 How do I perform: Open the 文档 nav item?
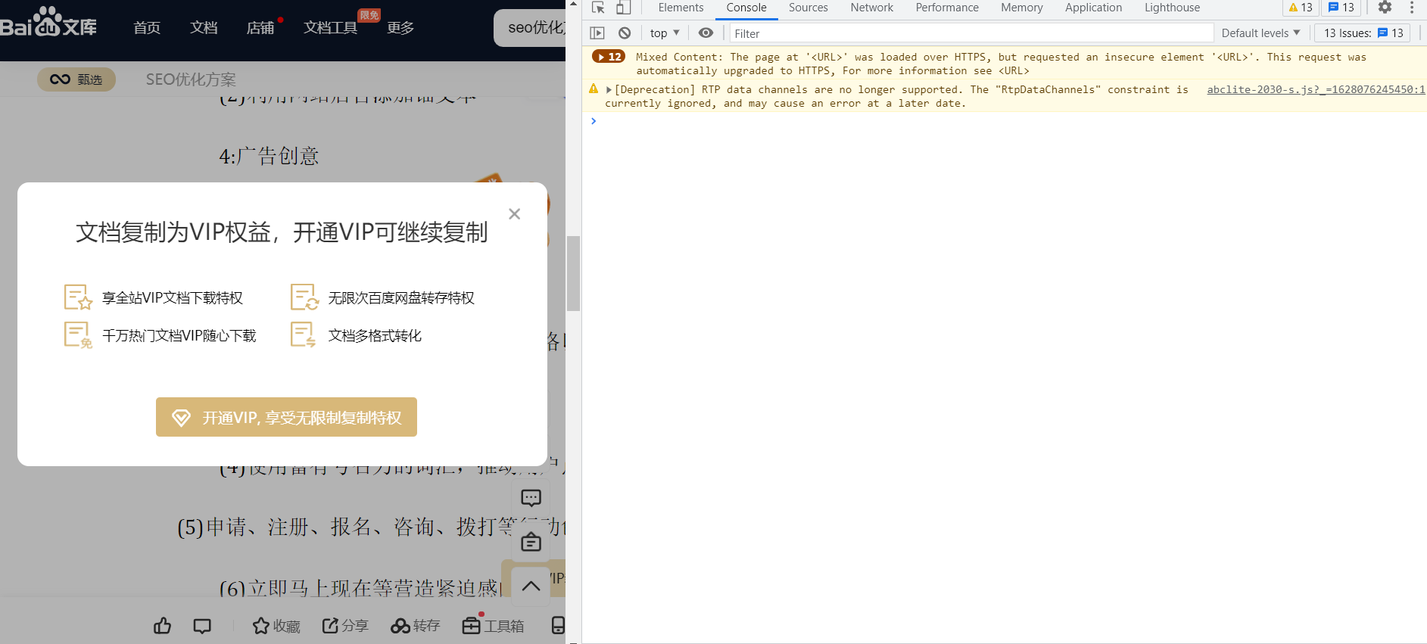coord(204,28)
